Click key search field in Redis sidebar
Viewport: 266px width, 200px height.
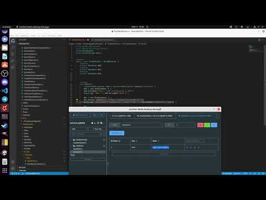86,134
